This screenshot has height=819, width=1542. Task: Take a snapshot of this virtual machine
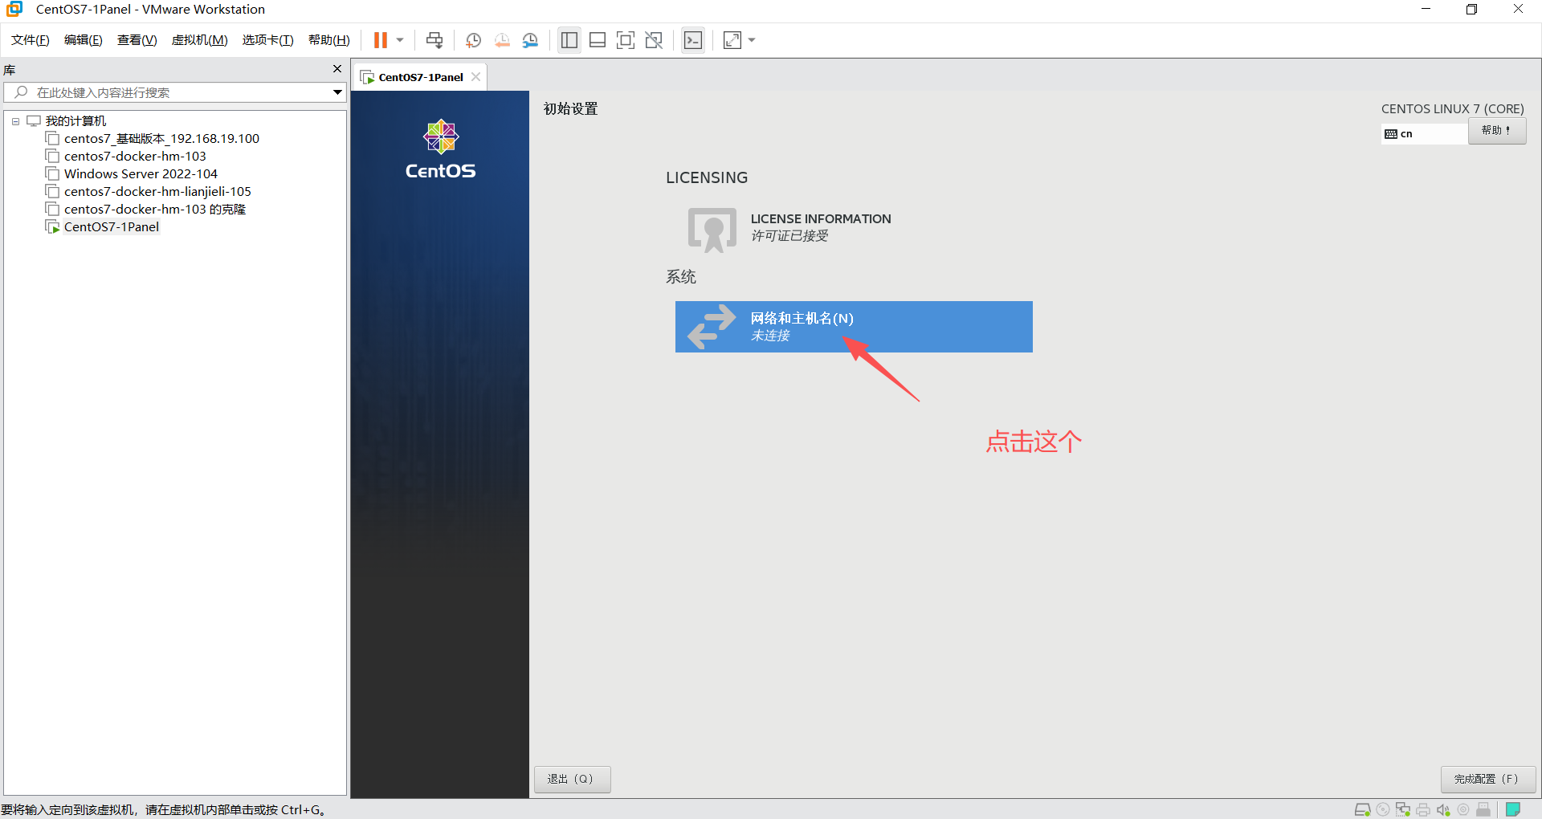point(473,40)
